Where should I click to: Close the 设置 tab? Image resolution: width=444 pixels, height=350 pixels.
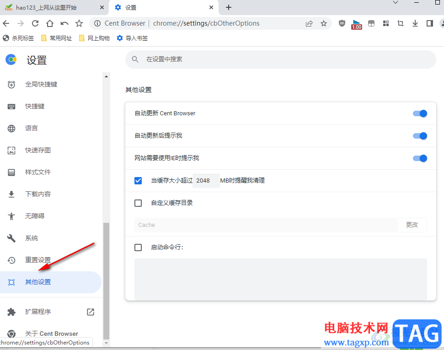pos(211,8)
